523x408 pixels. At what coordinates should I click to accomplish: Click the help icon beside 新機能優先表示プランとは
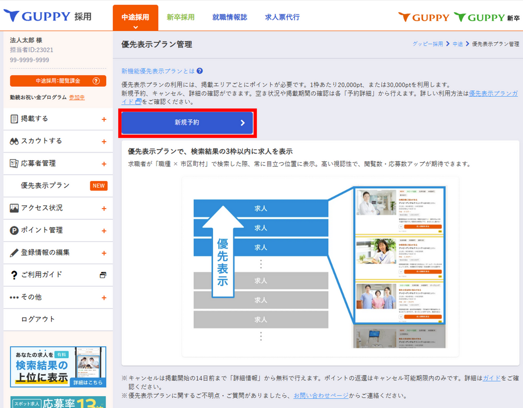(x=200, y=71)
